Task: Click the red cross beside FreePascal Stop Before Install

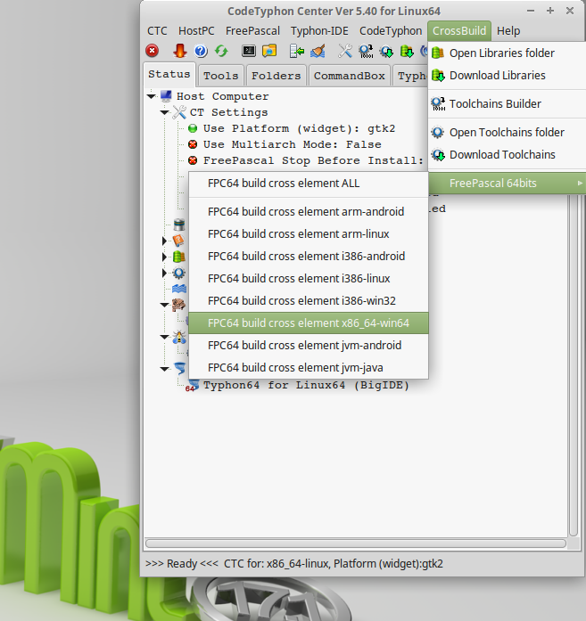Action: point(193,160)
